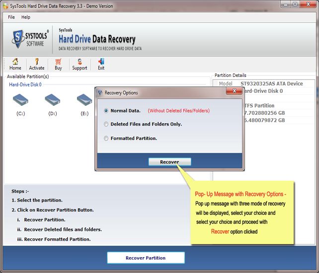
Task: Click the Recovery Options dialog title icon
Action: (100, 93)
